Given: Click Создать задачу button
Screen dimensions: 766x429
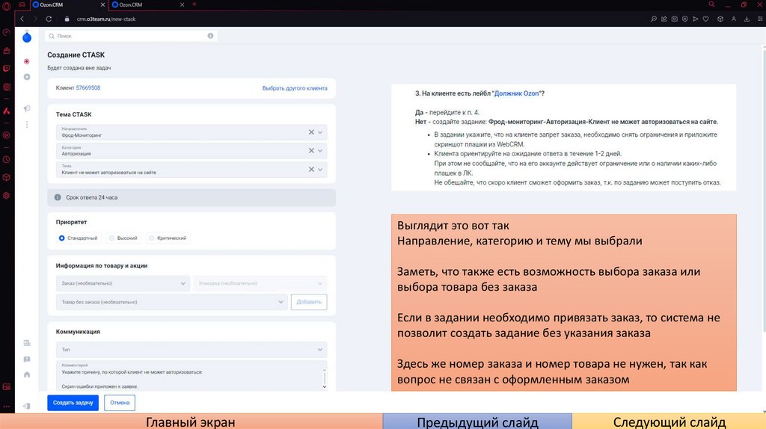Looking at the screenshot, I should coord(73,403).
